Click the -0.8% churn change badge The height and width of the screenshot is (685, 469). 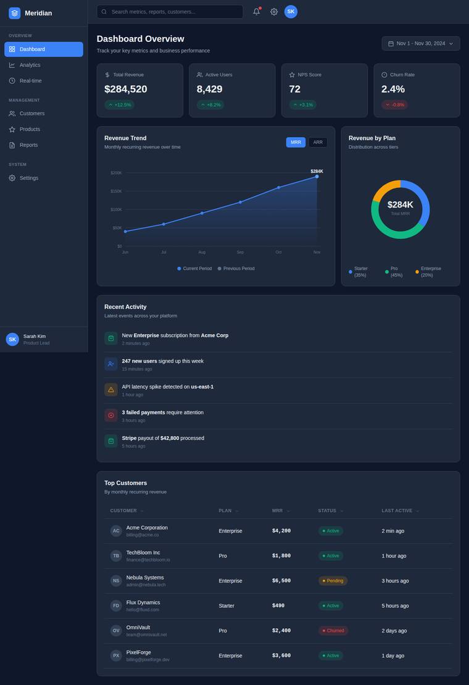tap(395, 105)
